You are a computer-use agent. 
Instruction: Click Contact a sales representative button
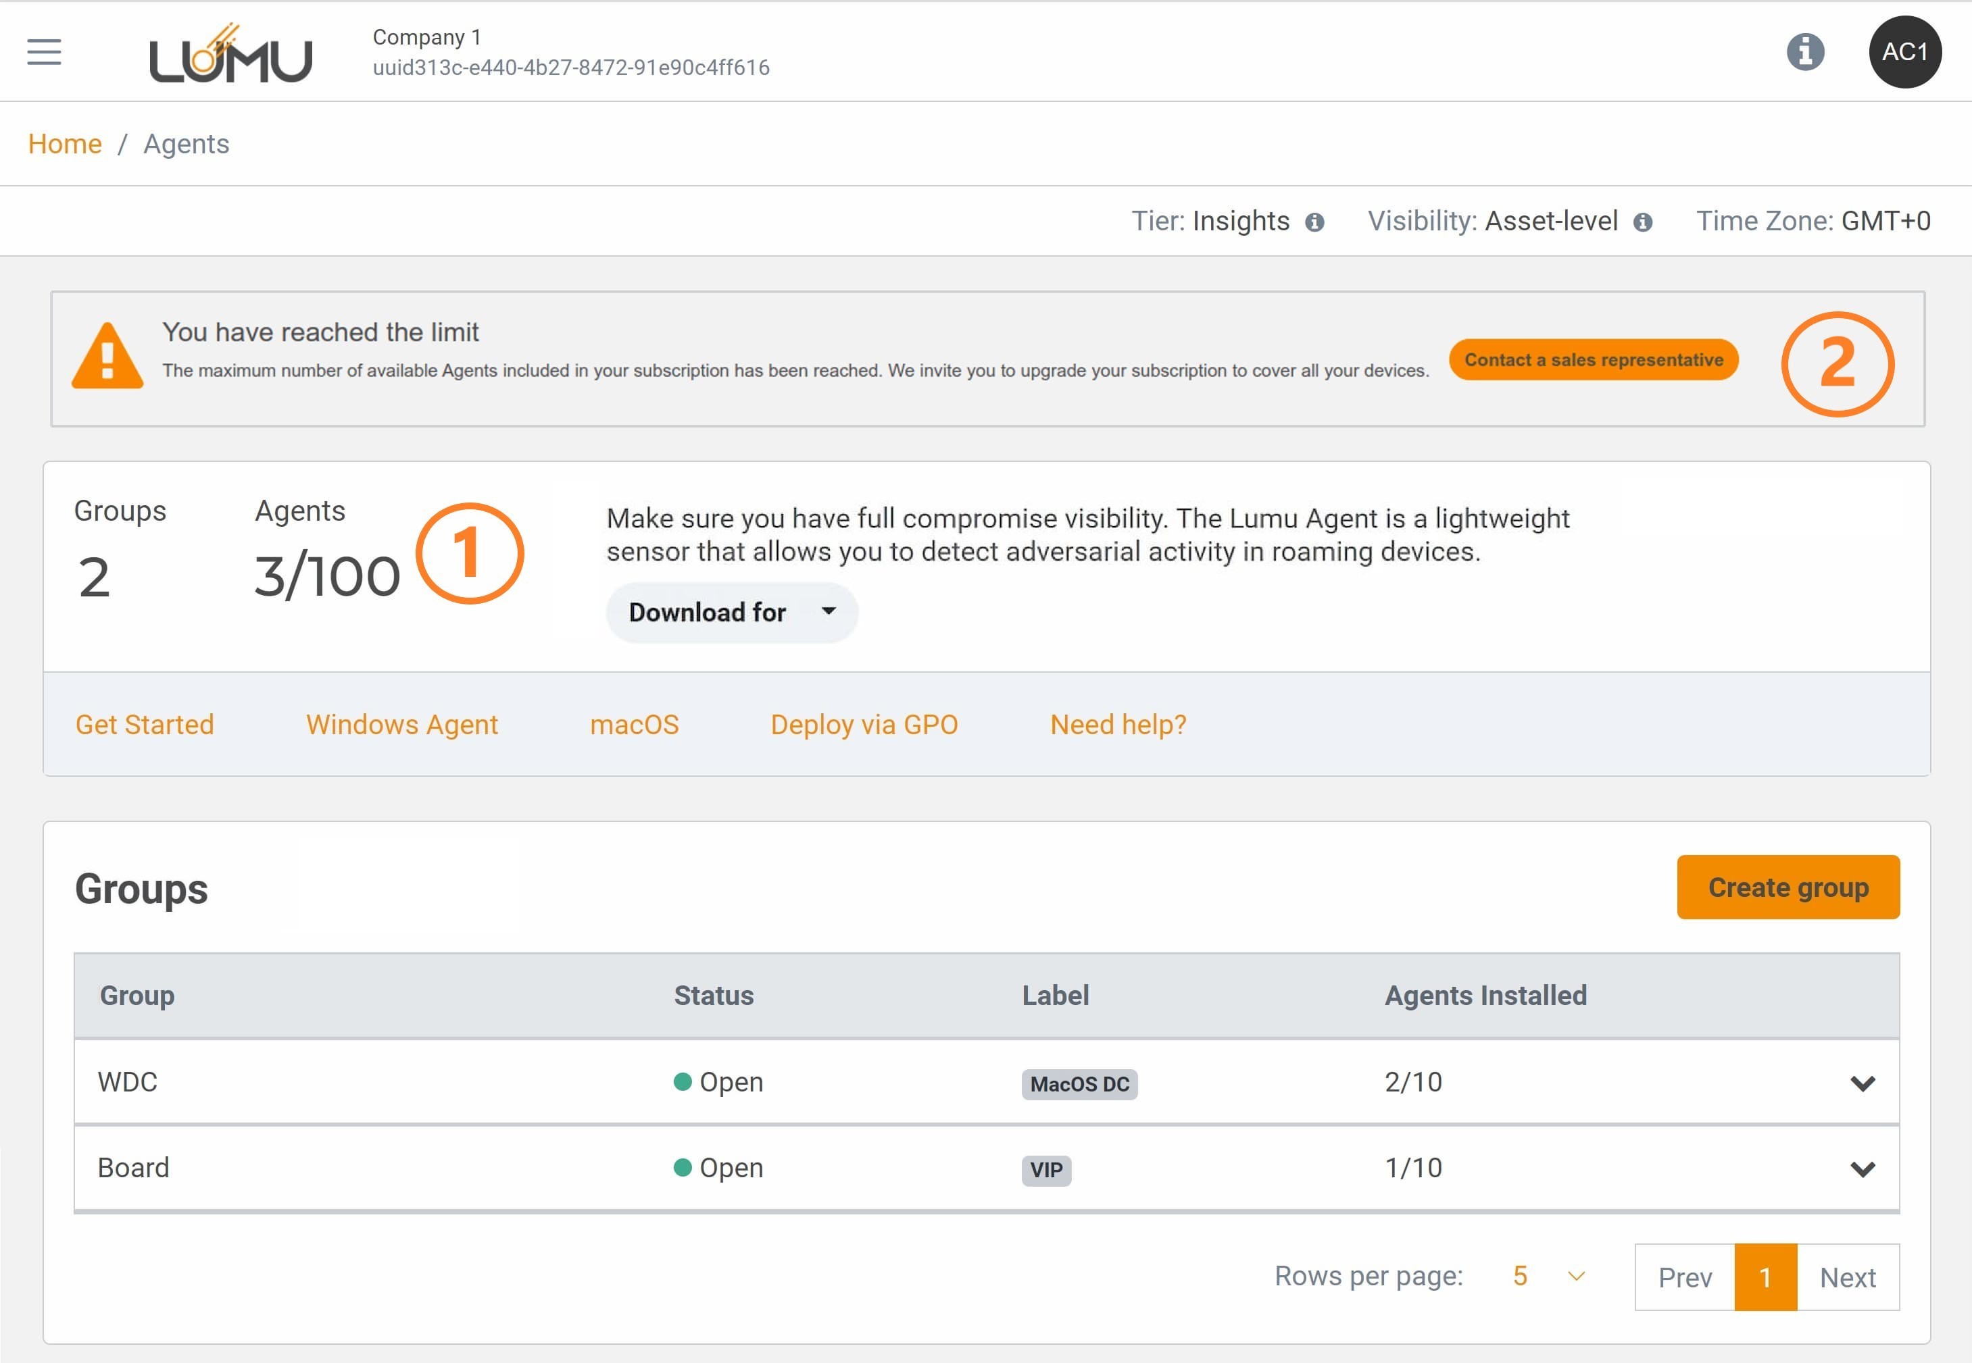1593,359
